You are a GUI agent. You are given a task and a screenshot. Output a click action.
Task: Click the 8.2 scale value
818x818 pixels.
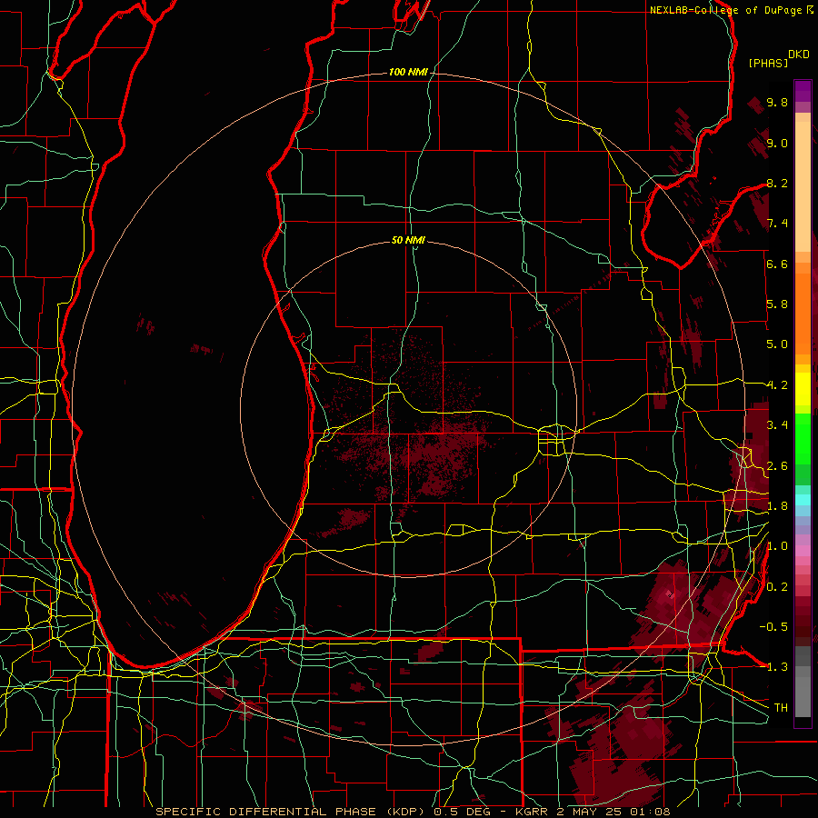(x=777, y=184)
